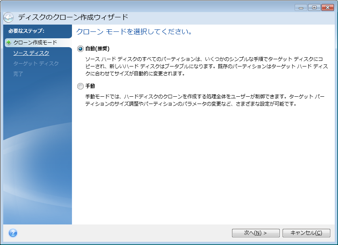Click the automatic mode description paragraph
Image resolution: width=338 pixels, height=245 pixels.
(x=207, y=66)
